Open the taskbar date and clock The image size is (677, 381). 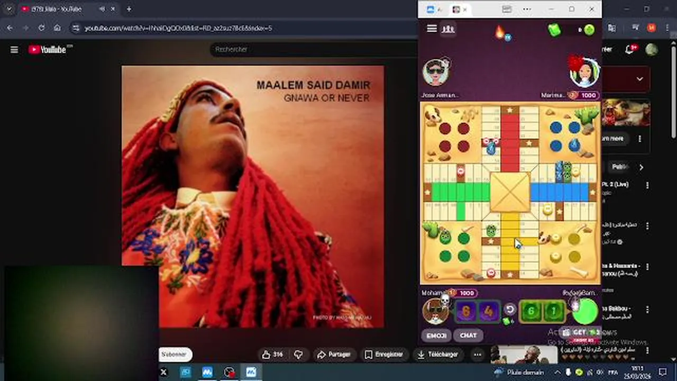tap(637, 373)
